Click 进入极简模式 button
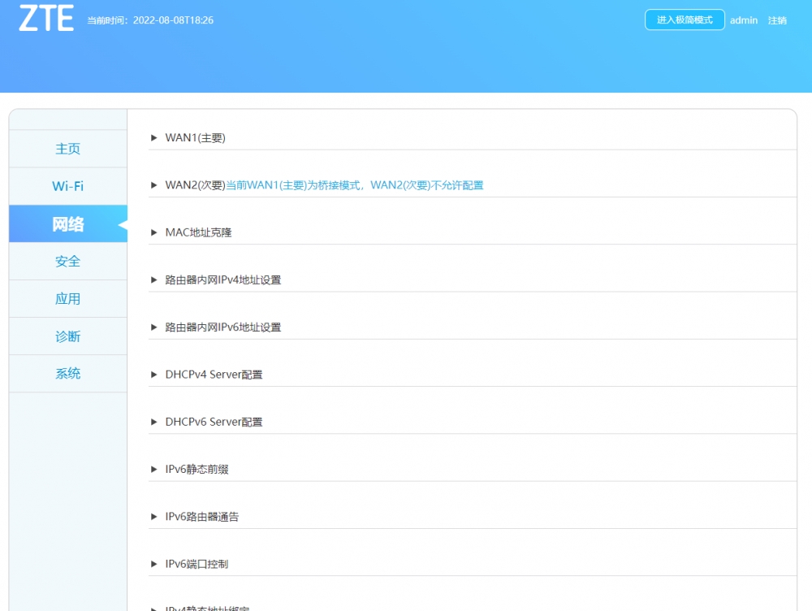This screenshot has height=611, width=812. (685, 19)
